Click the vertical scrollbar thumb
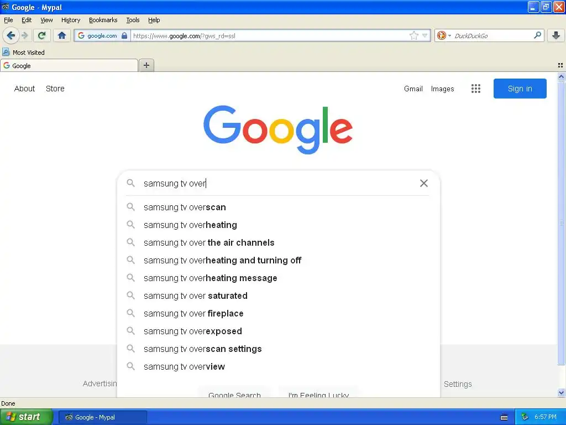 tap(561, 222)
